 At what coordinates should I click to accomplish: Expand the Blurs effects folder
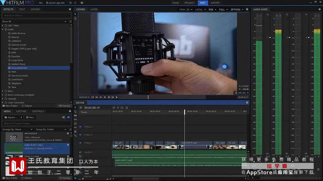pos(3,91)
